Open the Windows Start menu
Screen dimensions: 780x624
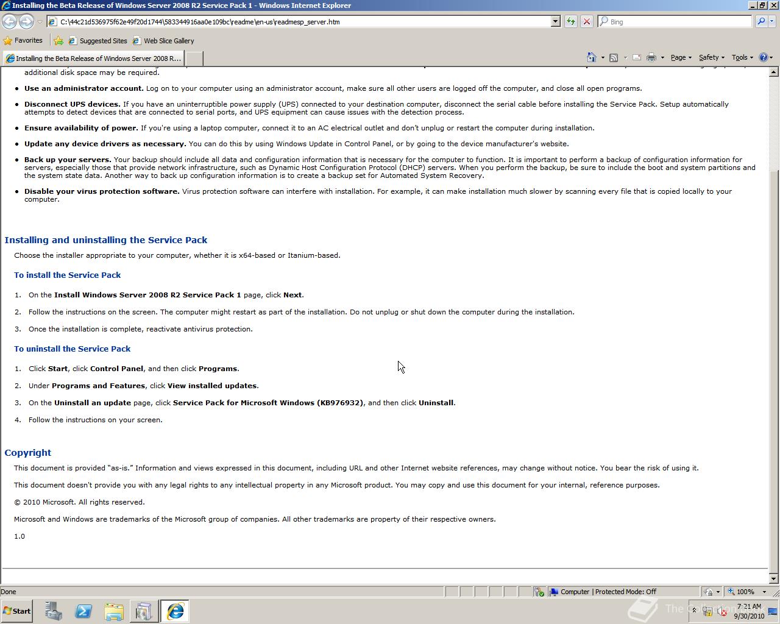point(17,611)
